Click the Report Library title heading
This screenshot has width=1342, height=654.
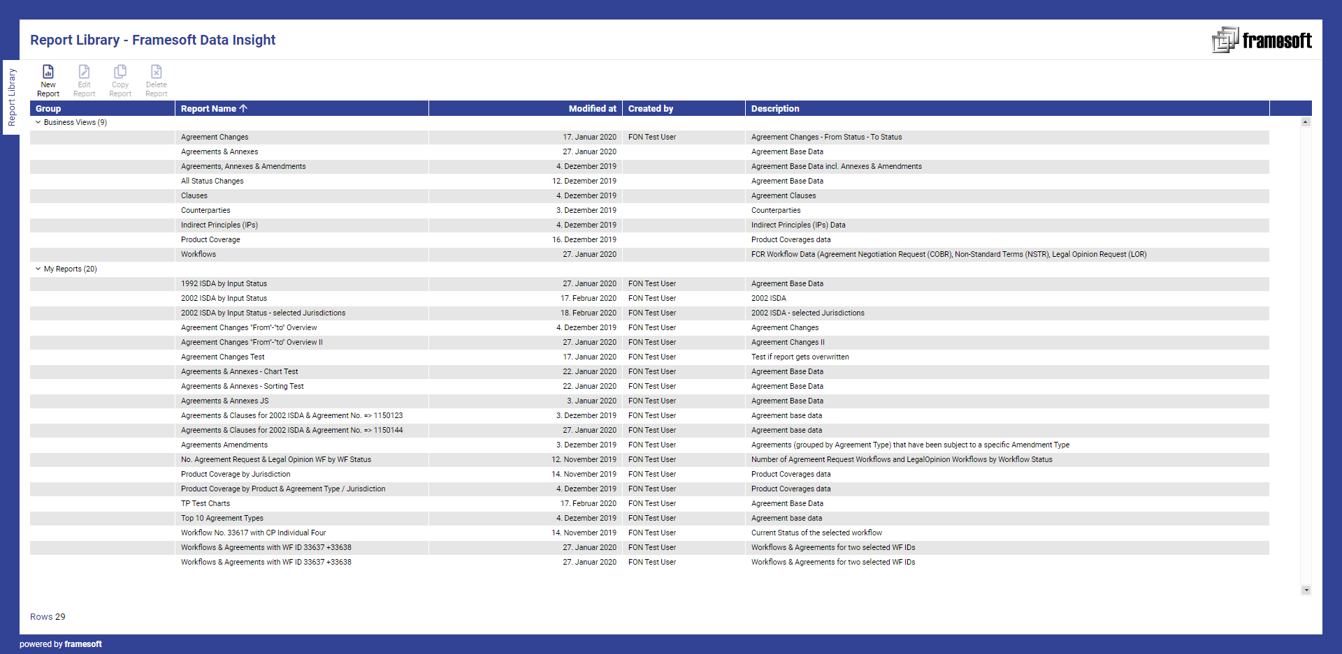pyautogui.click(x=153, y=40)
